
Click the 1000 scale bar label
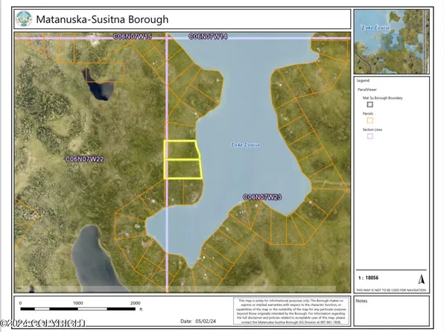pyautogui.click(x=78, y=303)
